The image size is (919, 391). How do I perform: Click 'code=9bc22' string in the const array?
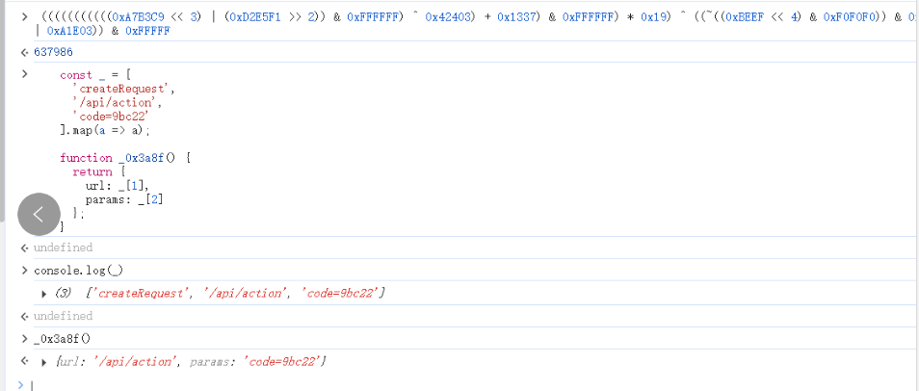110,117
